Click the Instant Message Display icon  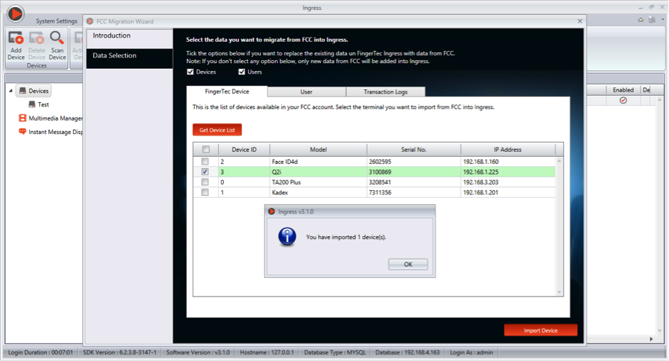coord(23,131)
